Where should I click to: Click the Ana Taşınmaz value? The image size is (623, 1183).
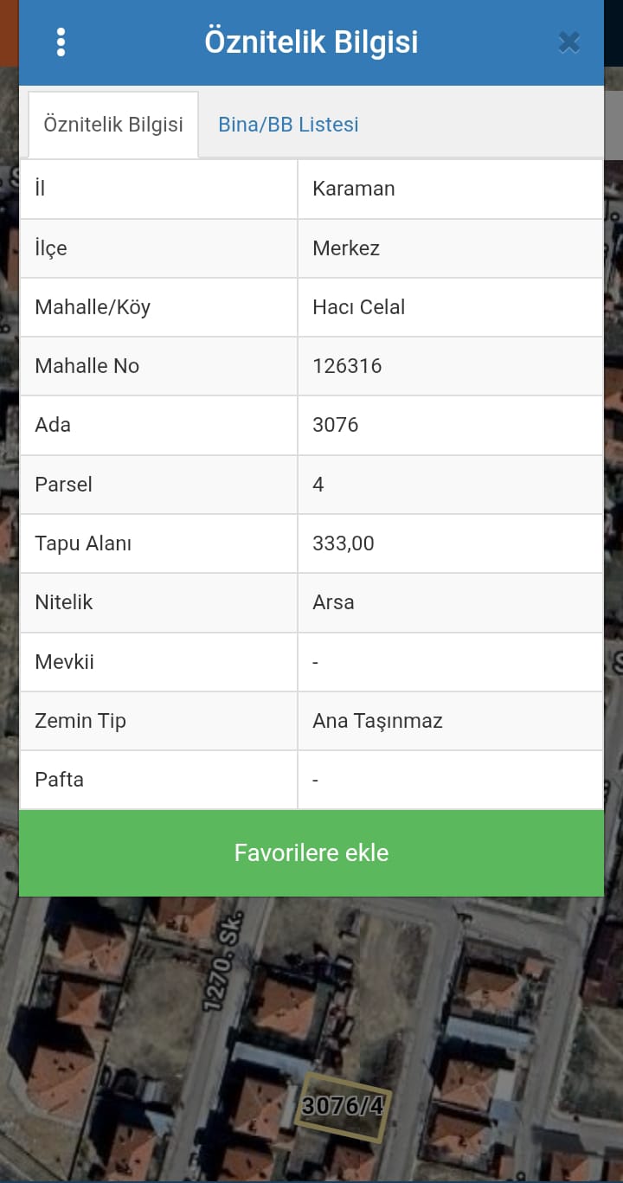(377, 721)
